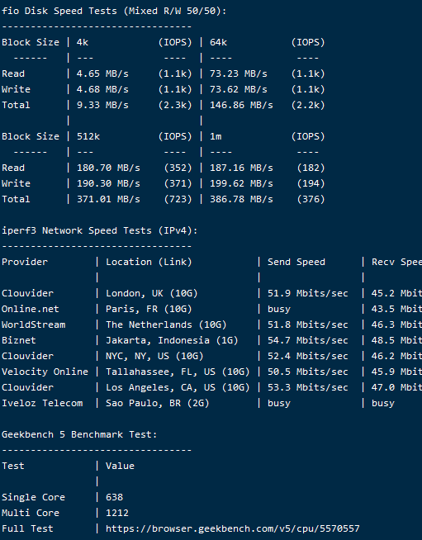The width and height of the screenshot is (422, 540).
Task: Click the '73.62 MB/s' 64k write value
Action: (x=239, y=89)
